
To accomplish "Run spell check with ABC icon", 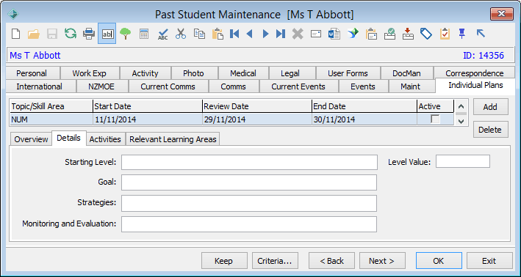I will click(163, 34).
